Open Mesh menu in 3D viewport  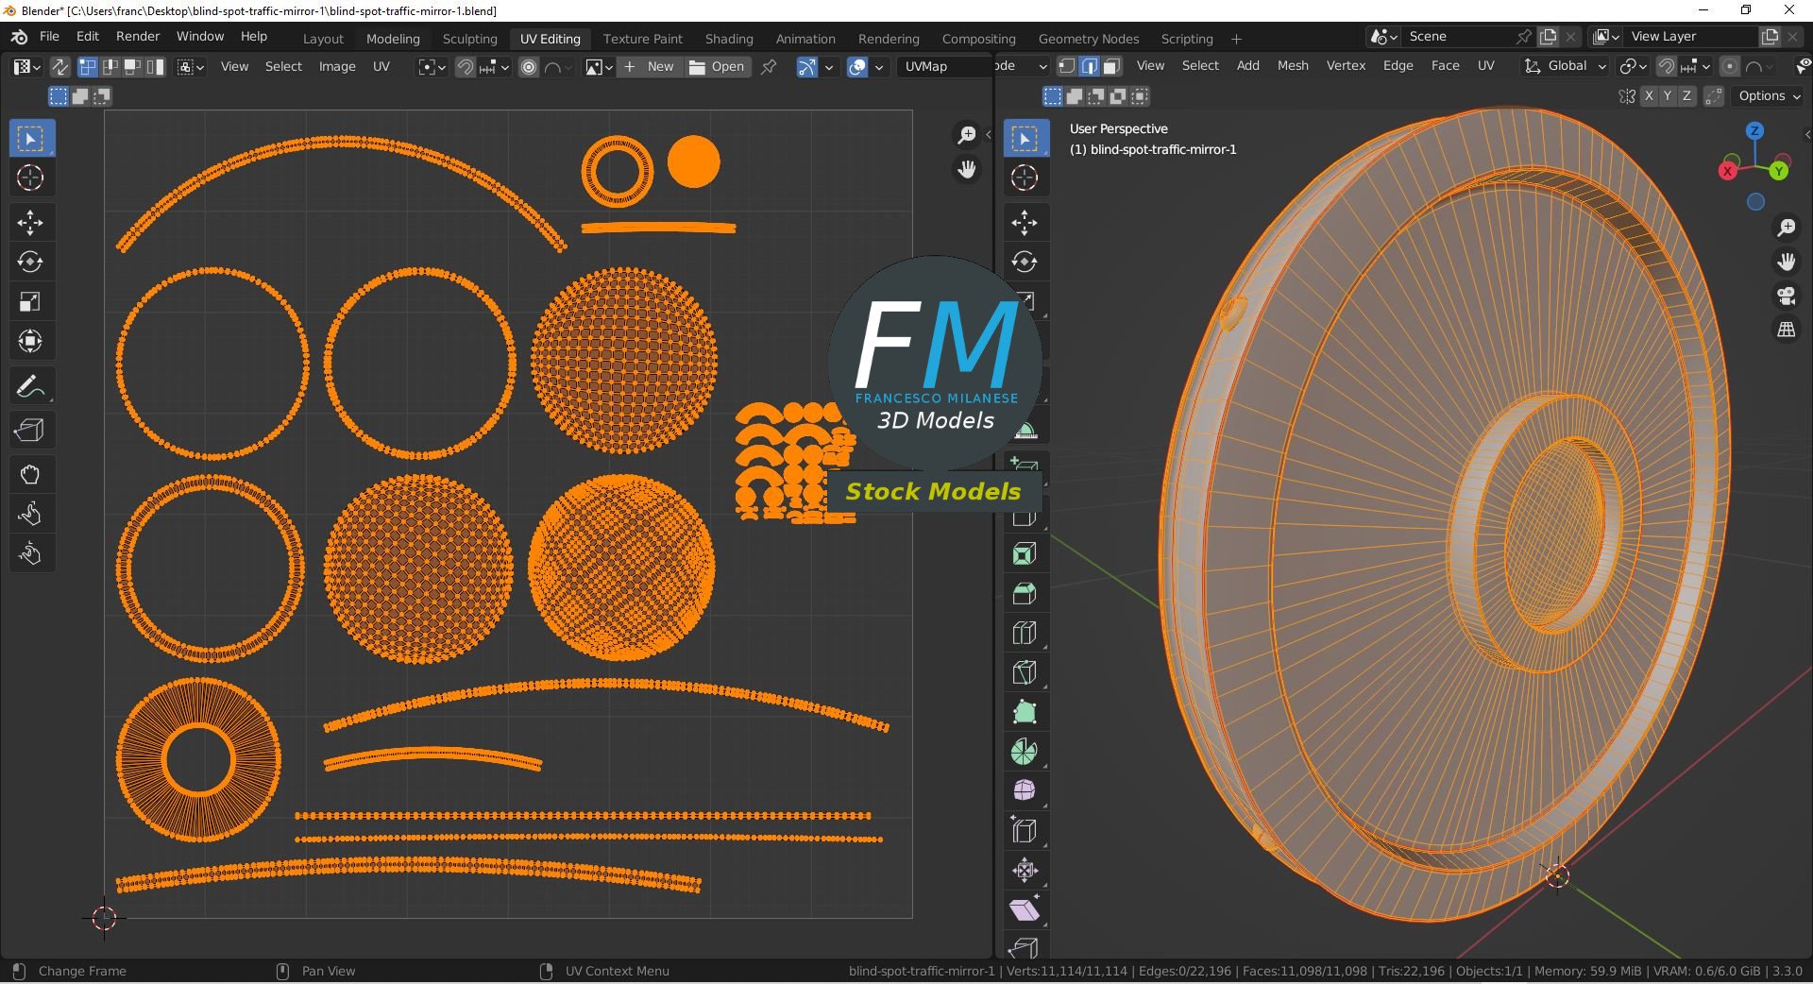pos(1293,65)
